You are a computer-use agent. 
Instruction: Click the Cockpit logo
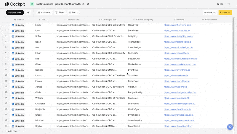(15, 4)
